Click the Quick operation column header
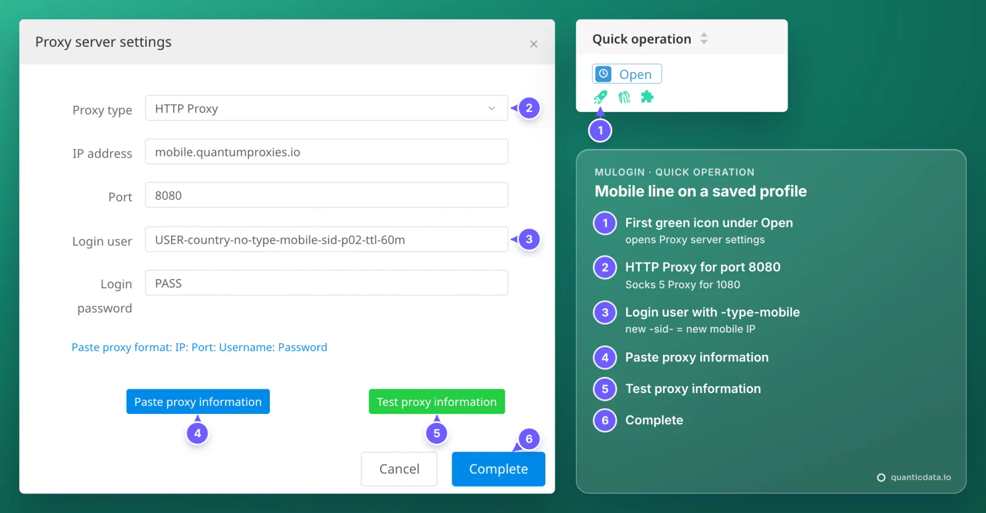Image resolution: width=986 pixels, height=513 pixels. point(642,39)
